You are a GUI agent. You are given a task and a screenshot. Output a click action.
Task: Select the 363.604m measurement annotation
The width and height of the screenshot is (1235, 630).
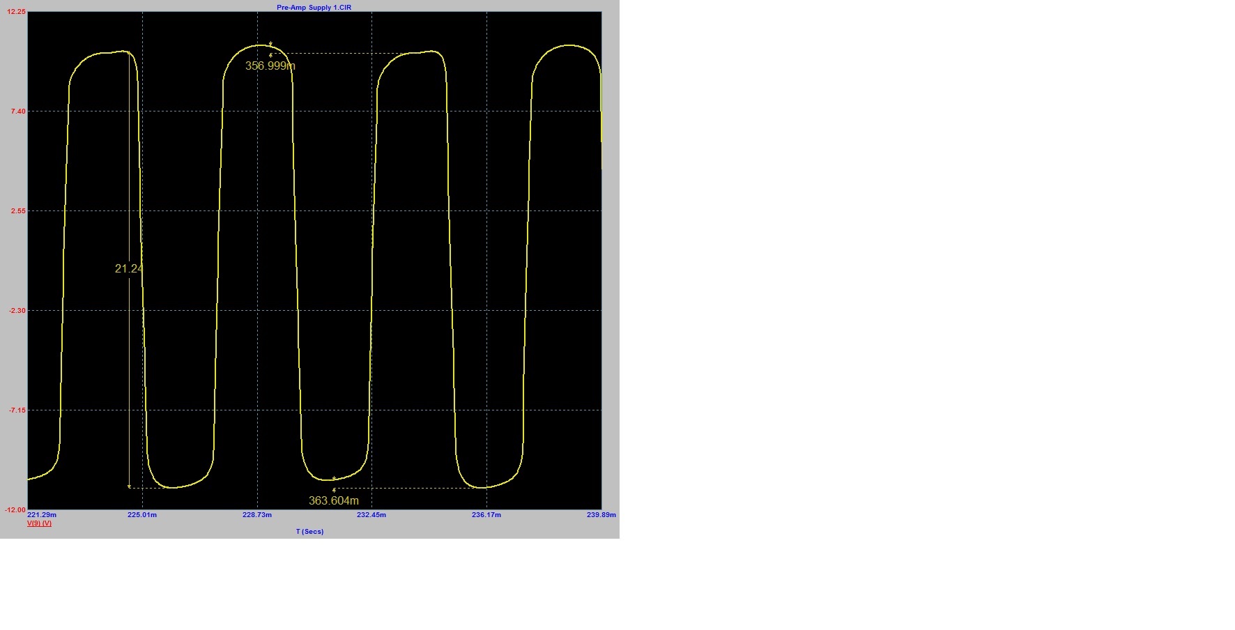[333, 501]
